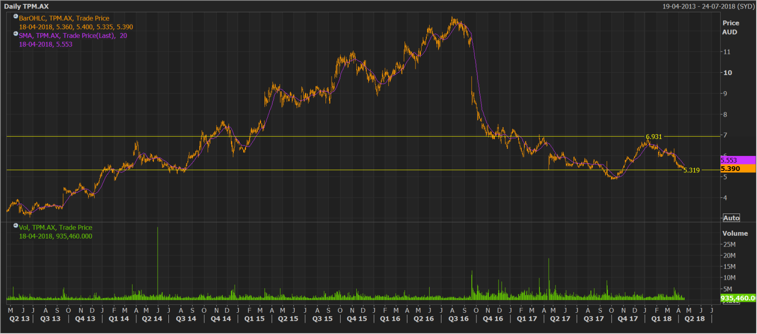Click the Q1 14 quarter label
Image resolution: width=757 pixels, height=334 pixels.
click(x=119, y=319)
